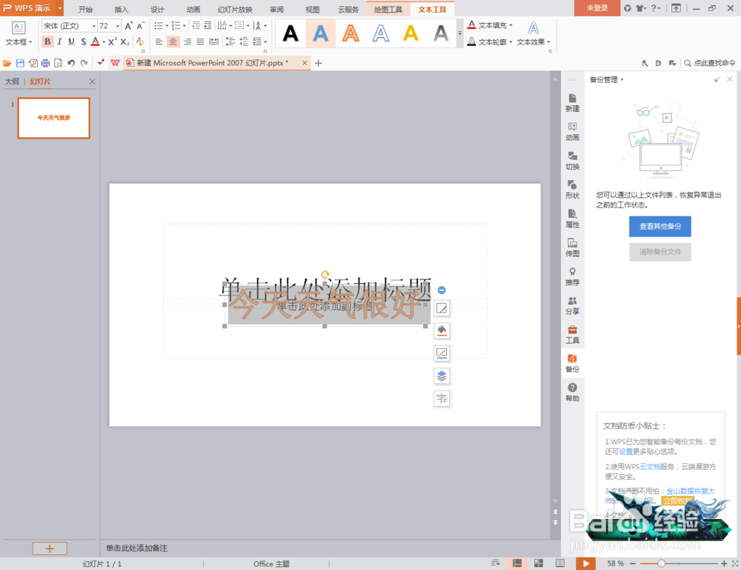Increase font size with A+ icon
This screenshot has height=570, width=741.
point(128,25)
